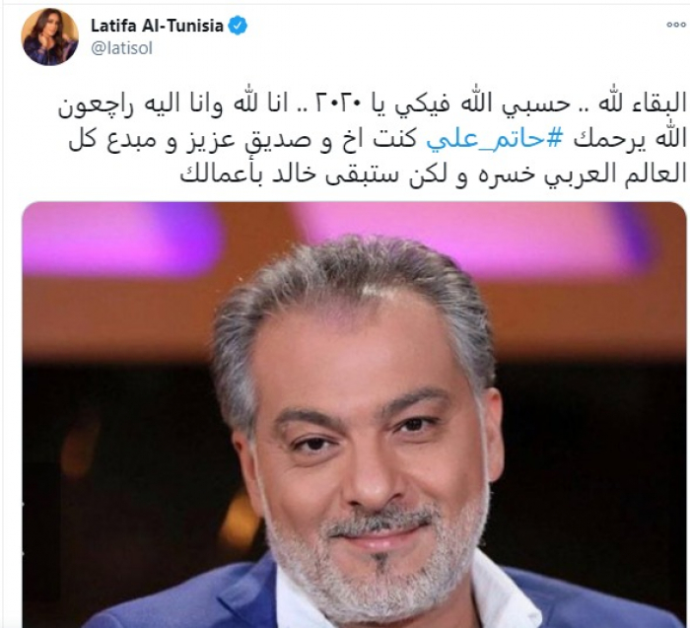This screenshot has height=628, width=690.
Task: Open the attached photo of the man
Action: click(354, 415)
